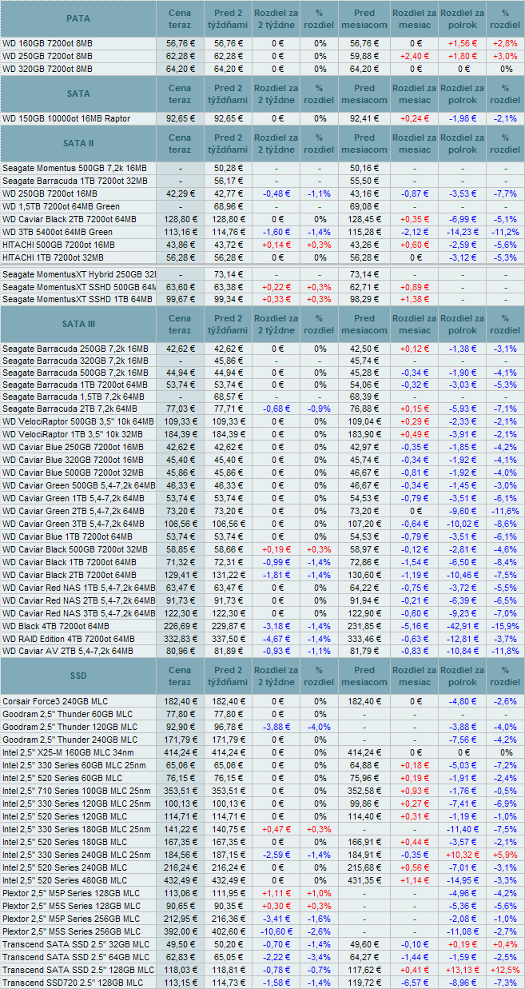Click the +2,40 € monthly difference value
This screenshot has height=989, width=525.
click(x=414, y=56)
